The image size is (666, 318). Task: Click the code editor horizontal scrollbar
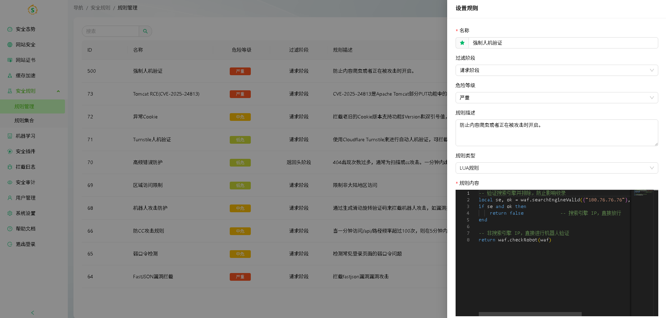(x=530, y=314)
